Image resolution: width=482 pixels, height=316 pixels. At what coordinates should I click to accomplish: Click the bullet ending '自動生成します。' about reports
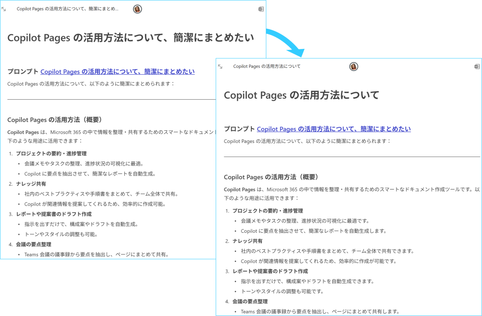(x=313, y=231)
